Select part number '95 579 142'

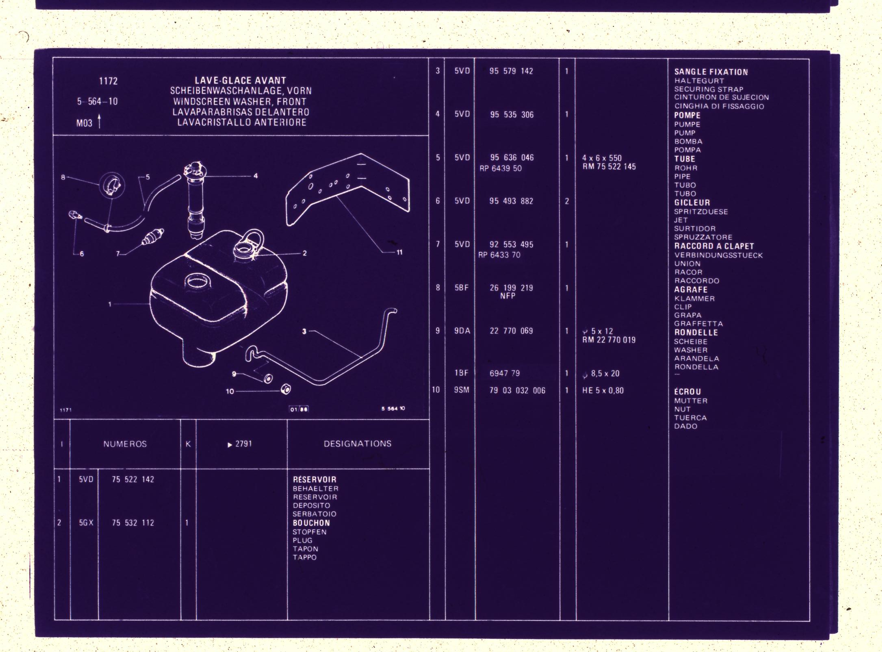coord(511,71)
